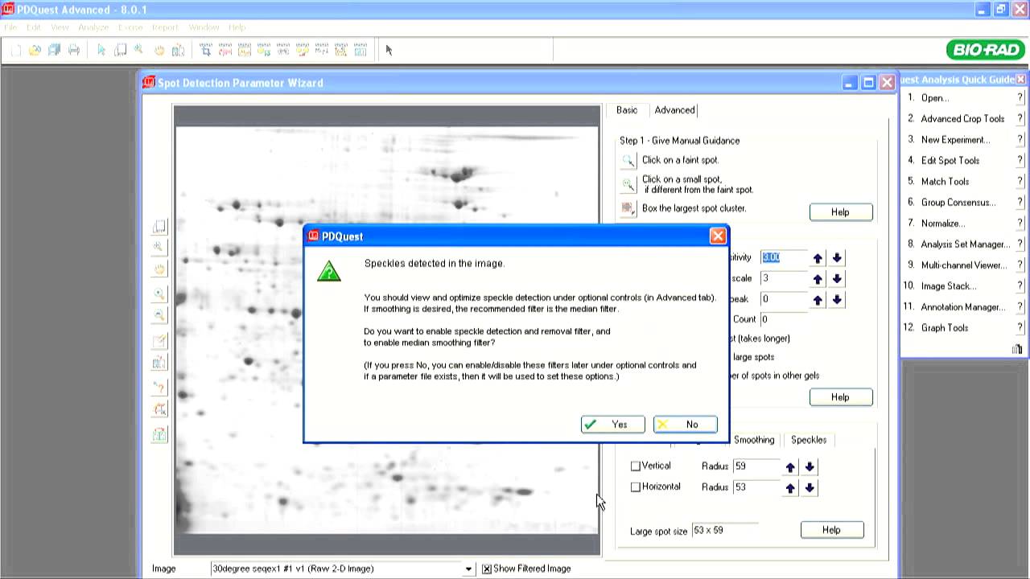The image size is (1030, 579).
Task: Decrease peak value with the down arrow
Action: 837,299
